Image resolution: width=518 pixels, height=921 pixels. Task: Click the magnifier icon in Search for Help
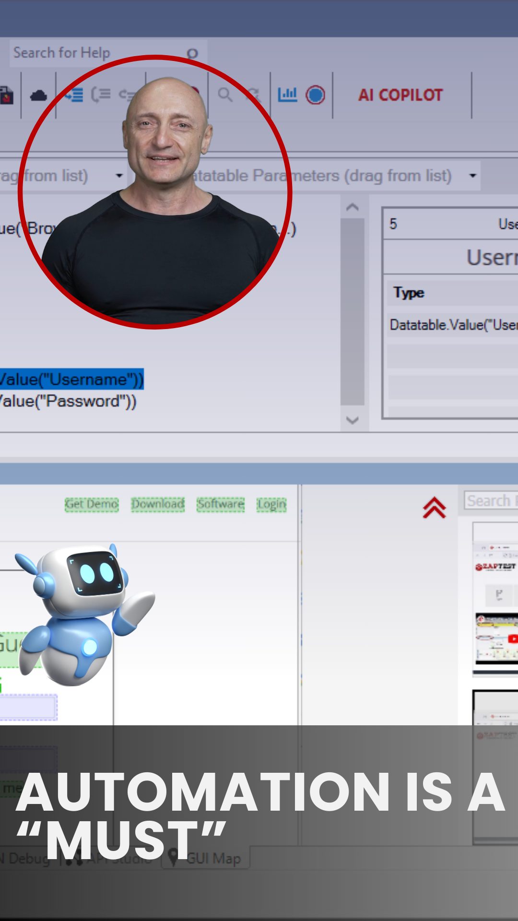pos(192,53)
